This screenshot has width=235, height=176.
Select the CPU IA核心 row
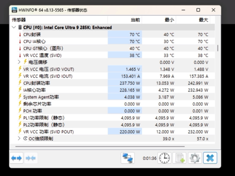tap(116, 41)
